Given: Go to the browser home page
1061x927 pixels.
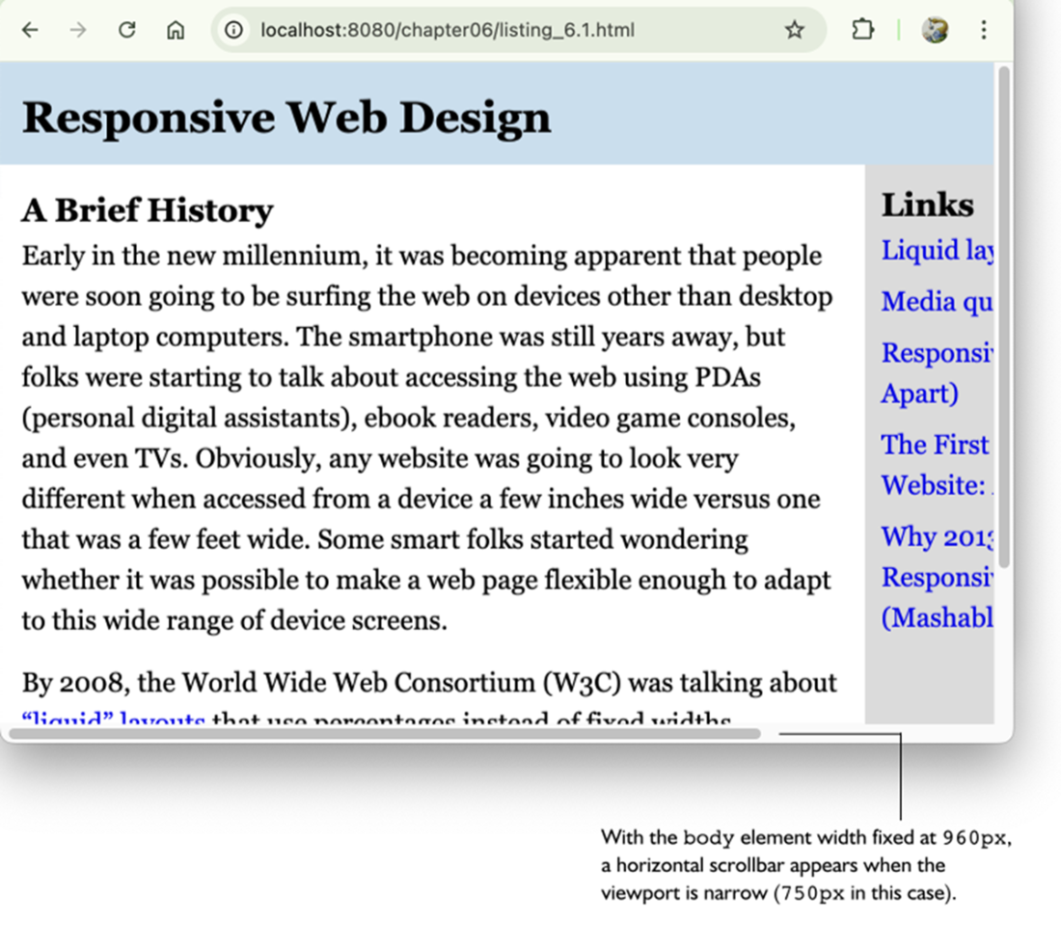Looking at the screenshot, I should tap(176, 30).
